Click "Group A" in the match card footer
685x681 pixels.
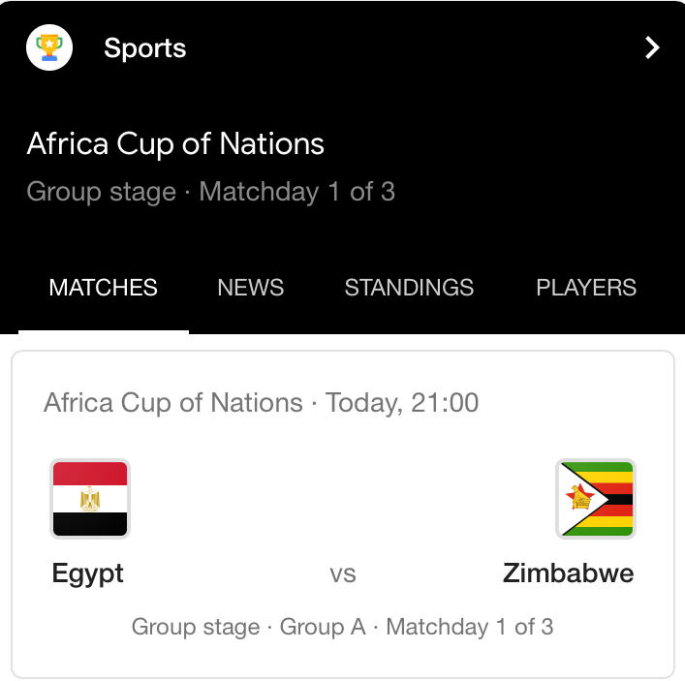click(x=323, y=628)
